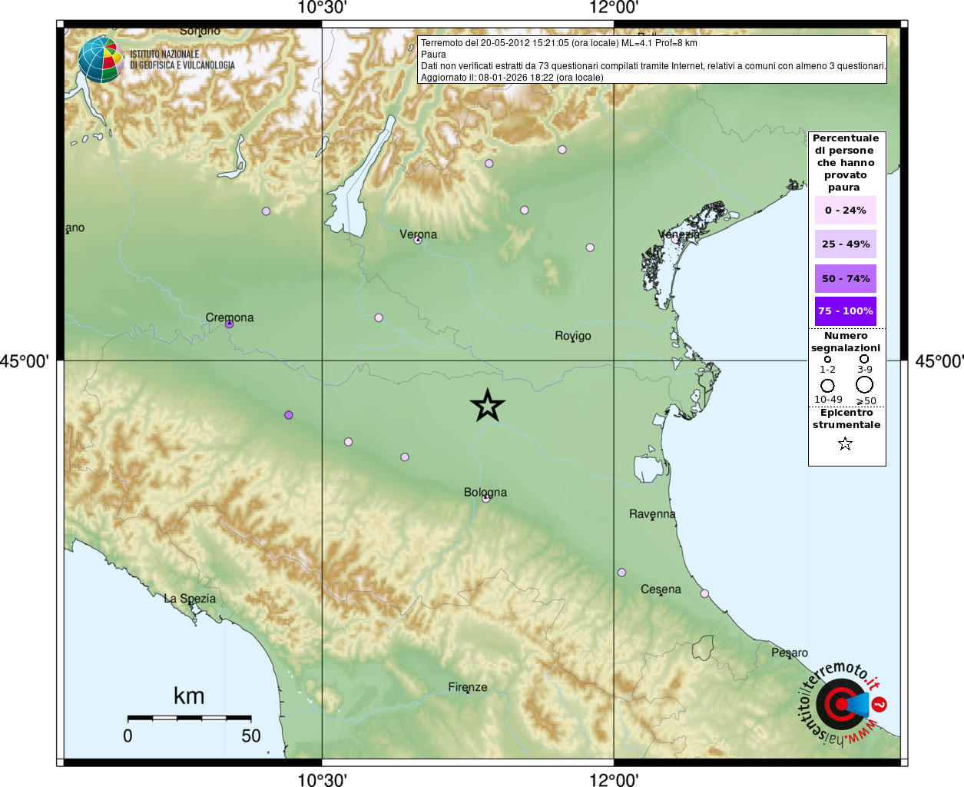
Task: Click the km scale bar
Action: click(x=189, y=718)
